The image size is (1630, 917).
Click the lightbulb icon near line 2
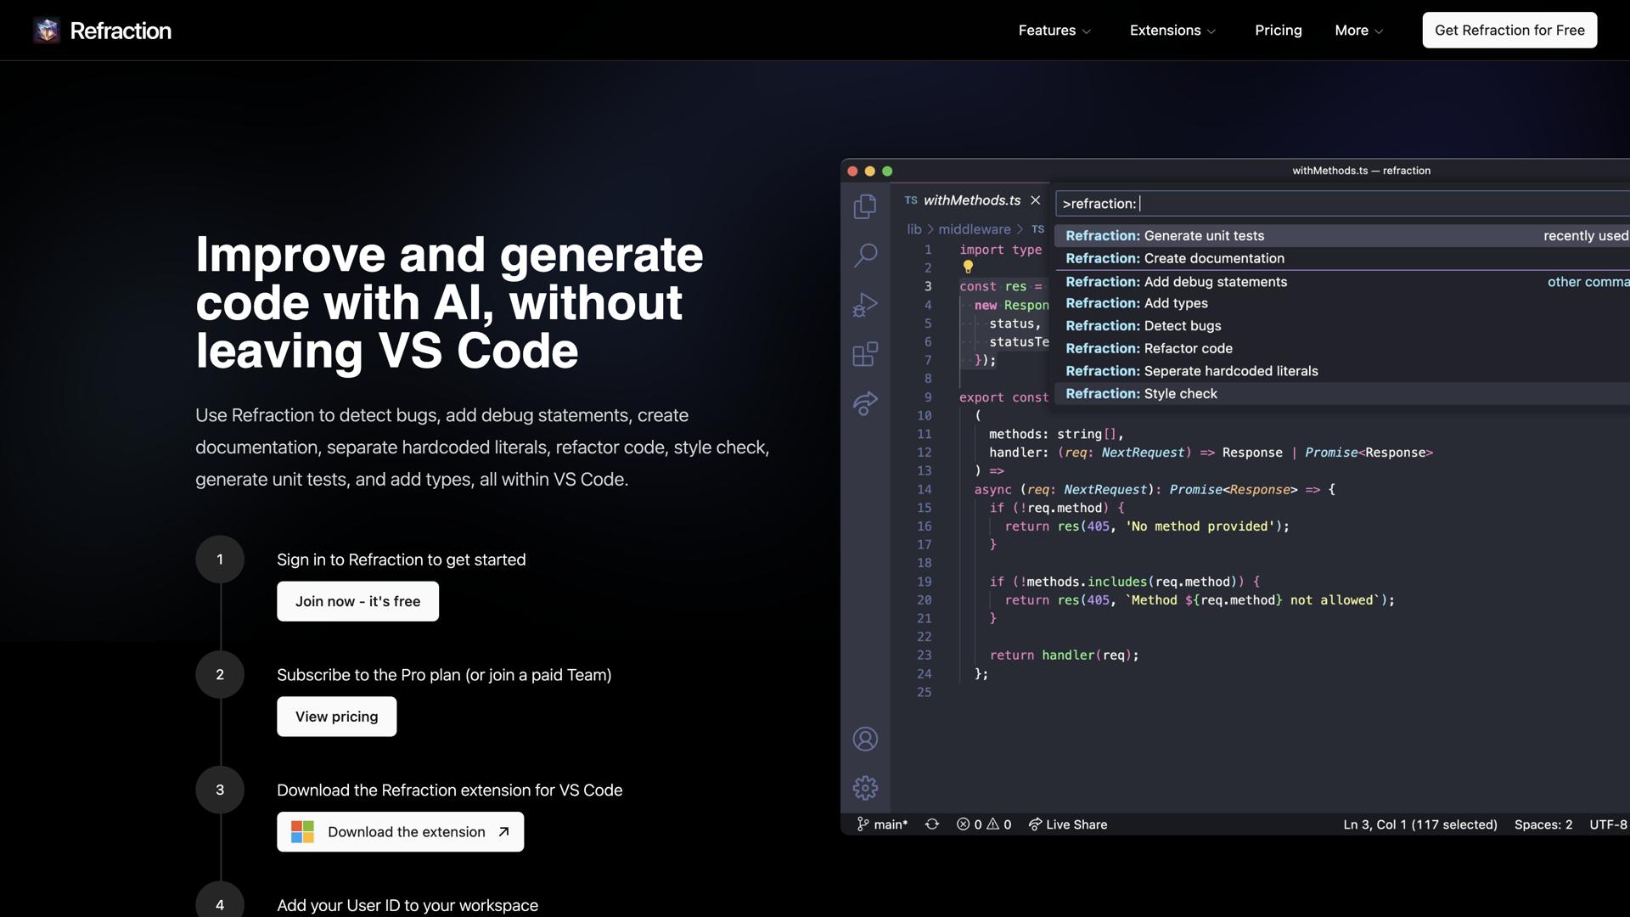[968, 267]
